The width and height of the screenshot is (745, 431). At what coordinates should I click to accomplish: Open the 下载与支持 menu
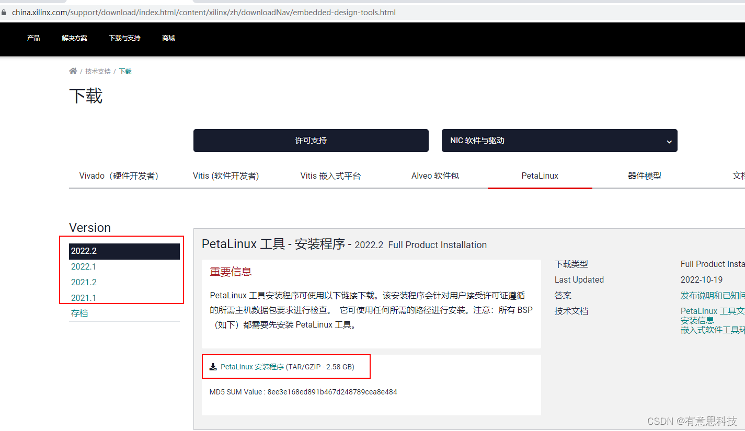[x=124, y=38]
